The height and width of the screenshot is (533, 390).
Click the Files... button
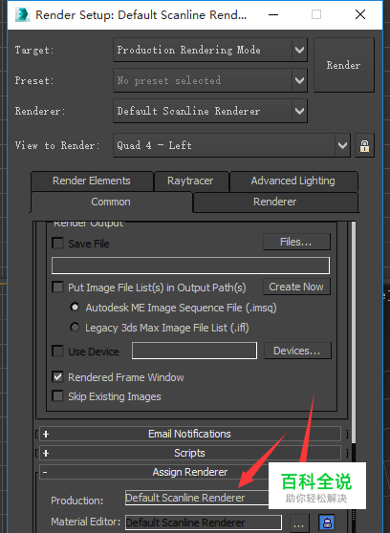tap(296, 242)
